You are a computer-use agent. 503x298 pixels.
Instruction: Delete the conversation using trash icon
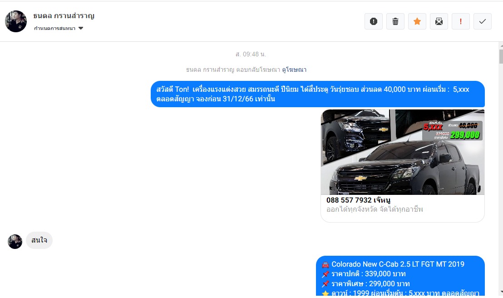pyautogui.click(x=395, y=21)
